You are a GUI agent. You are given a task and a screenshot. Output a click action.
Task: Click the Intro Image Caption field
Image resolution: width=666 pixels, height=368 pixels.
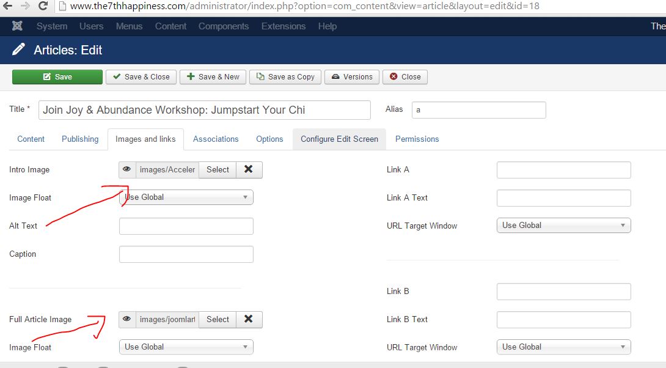tap(186, 254)
